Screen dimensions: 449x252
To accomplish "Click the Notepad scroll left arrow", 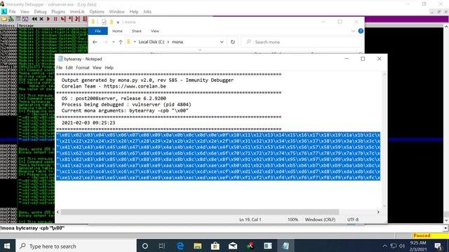I will 58,212.
